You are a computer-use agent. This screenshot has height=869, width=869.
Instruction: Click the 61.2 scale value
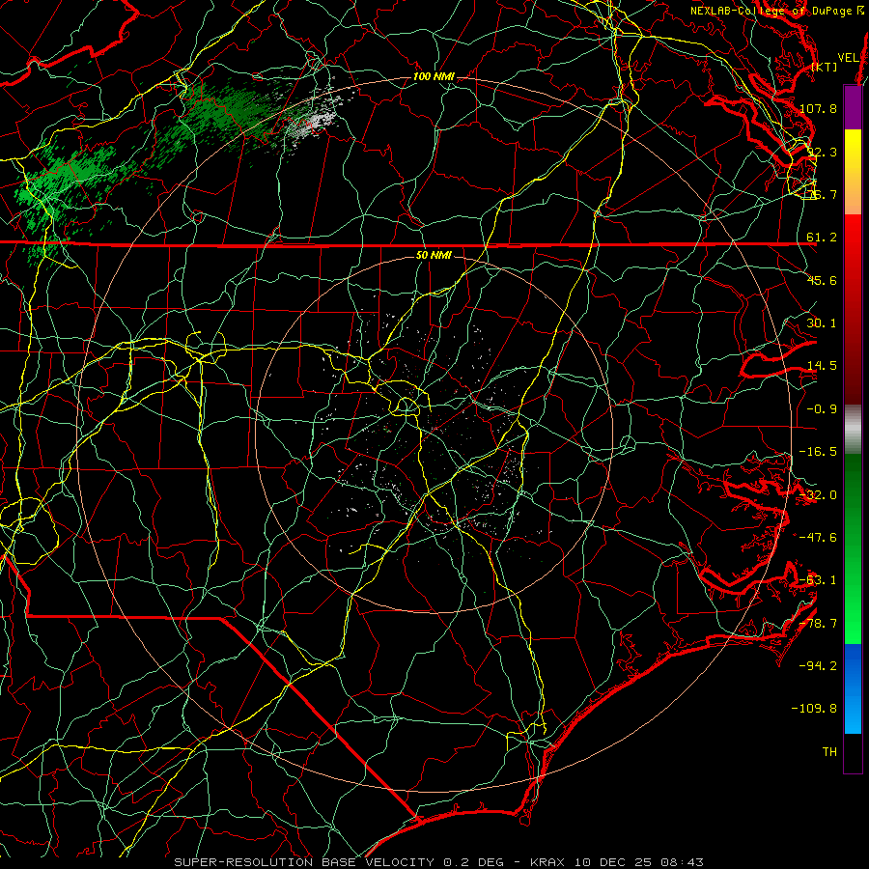pyautogui.click(x=822, y=238)
